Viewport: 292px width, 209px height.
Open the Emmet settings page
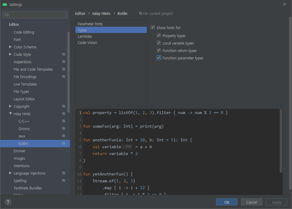click(x=19, y=151)
